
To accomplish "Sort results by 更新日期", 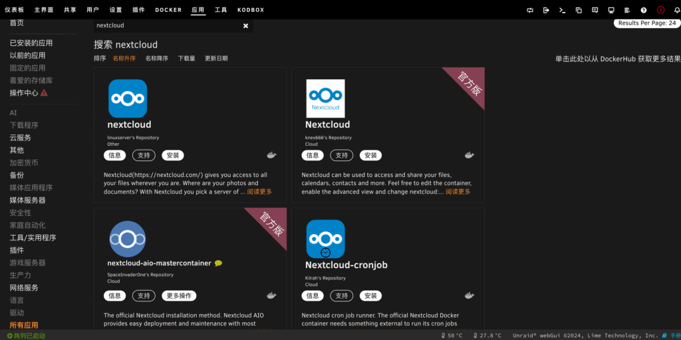I will [x=216, y=59].
